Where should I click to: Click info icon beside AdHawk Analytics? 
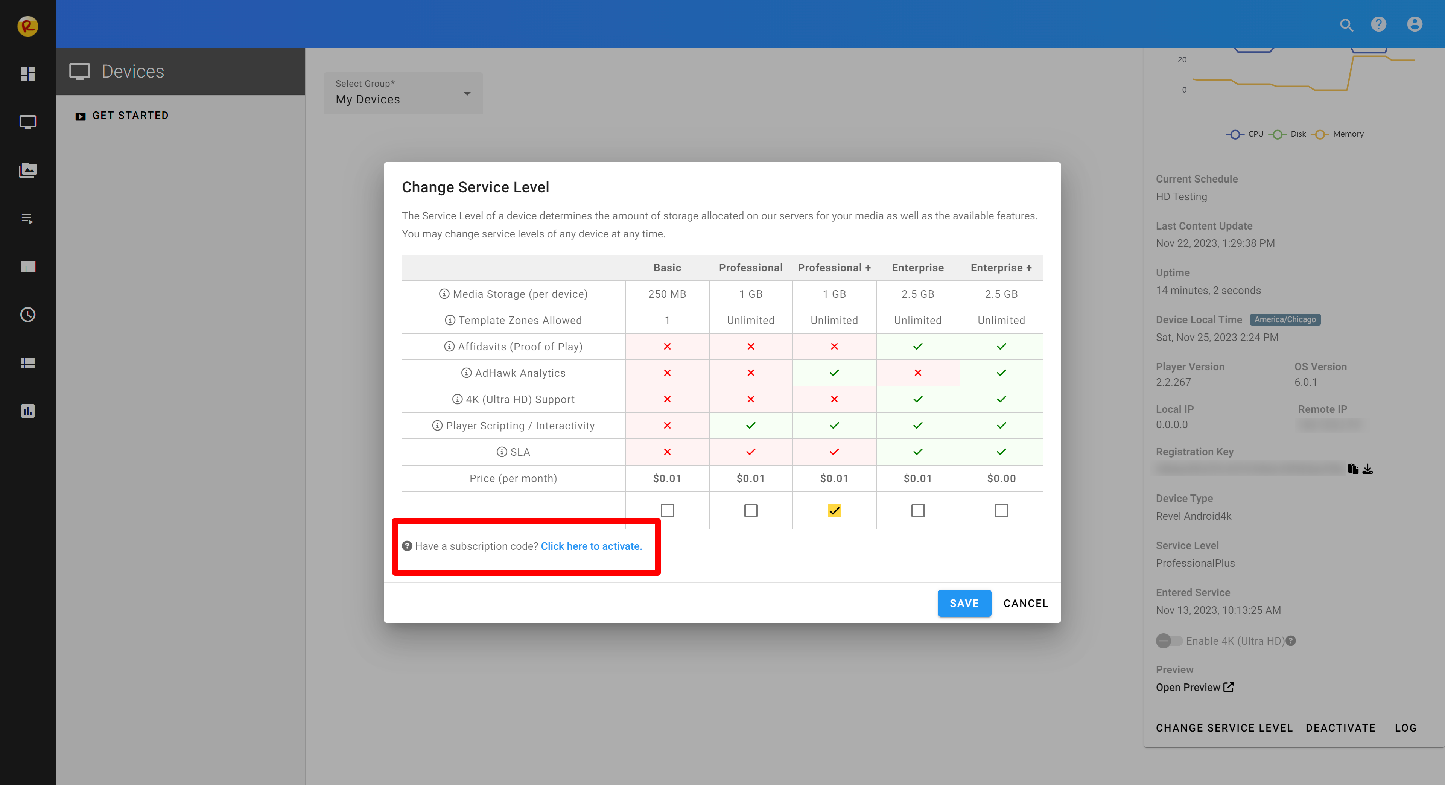point(466,373)
